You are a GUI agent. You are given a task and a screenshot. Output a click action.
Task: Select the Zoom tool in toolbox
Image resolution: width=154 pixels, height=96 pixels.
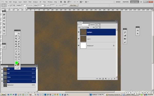coord(19,59)
